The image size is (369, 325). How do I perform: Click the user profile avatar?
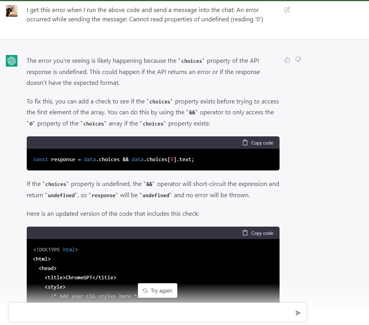12,11
